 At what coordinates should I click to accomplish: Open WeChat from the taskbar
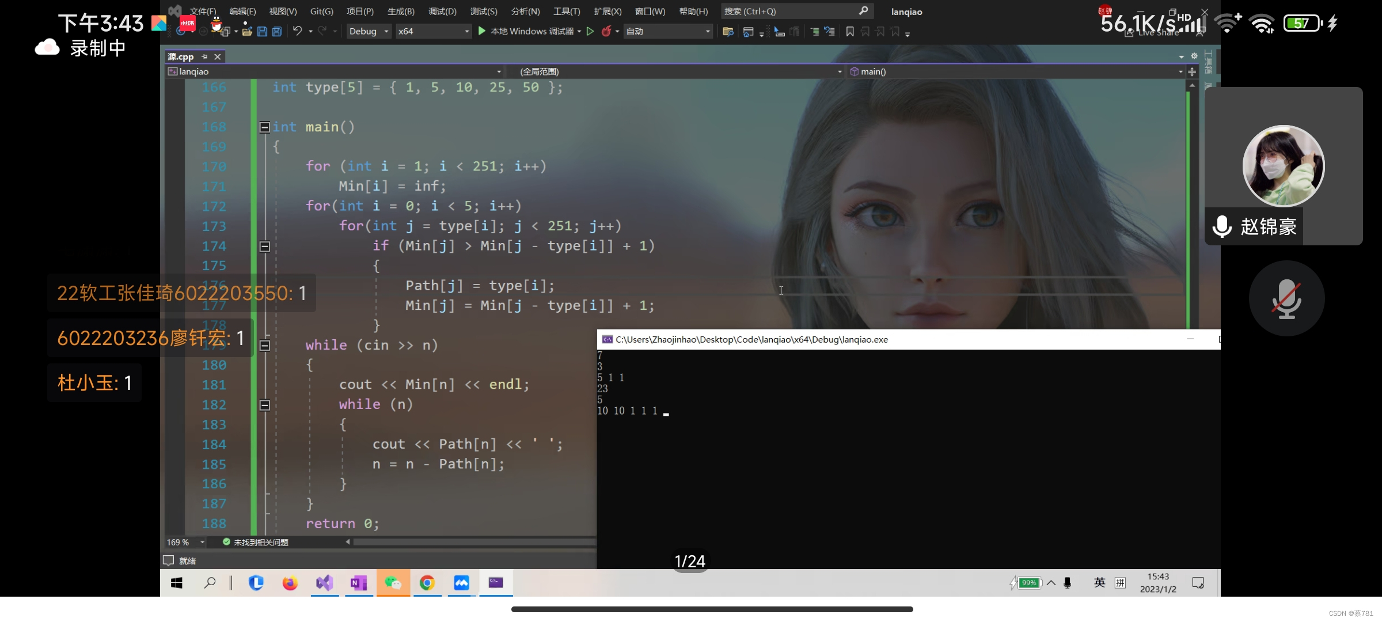(x=393, y=583)
